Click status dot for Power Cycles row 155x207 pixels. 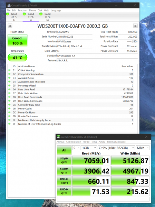coord(9,109)
